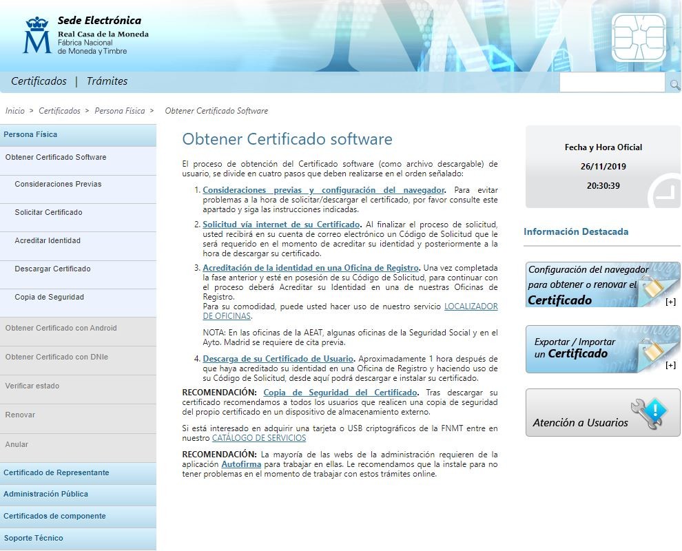Select Descargar Certificado in sidebar
The height and width of the screenshot is (551, 682).
pos(52,269)
